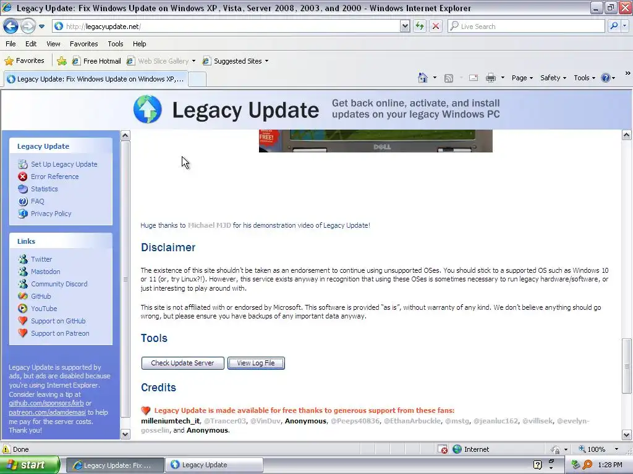The image size is (633, 474).
Task: Open the View menu
Action: (53, 44)
